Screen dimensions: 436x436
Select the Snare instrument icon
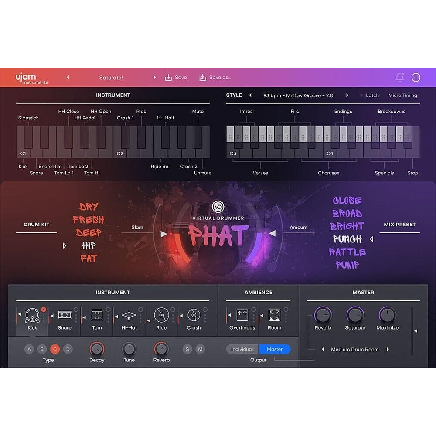click(64, 315)
